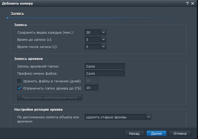
Task: Open the удалить старые архивы dropdown arrow
Action: point(148,117)
